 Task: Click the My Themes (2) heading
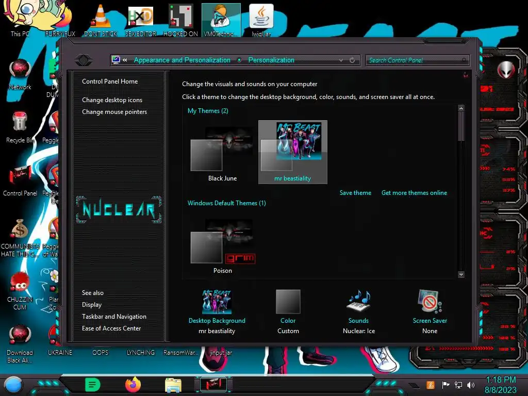coord(208,111)
